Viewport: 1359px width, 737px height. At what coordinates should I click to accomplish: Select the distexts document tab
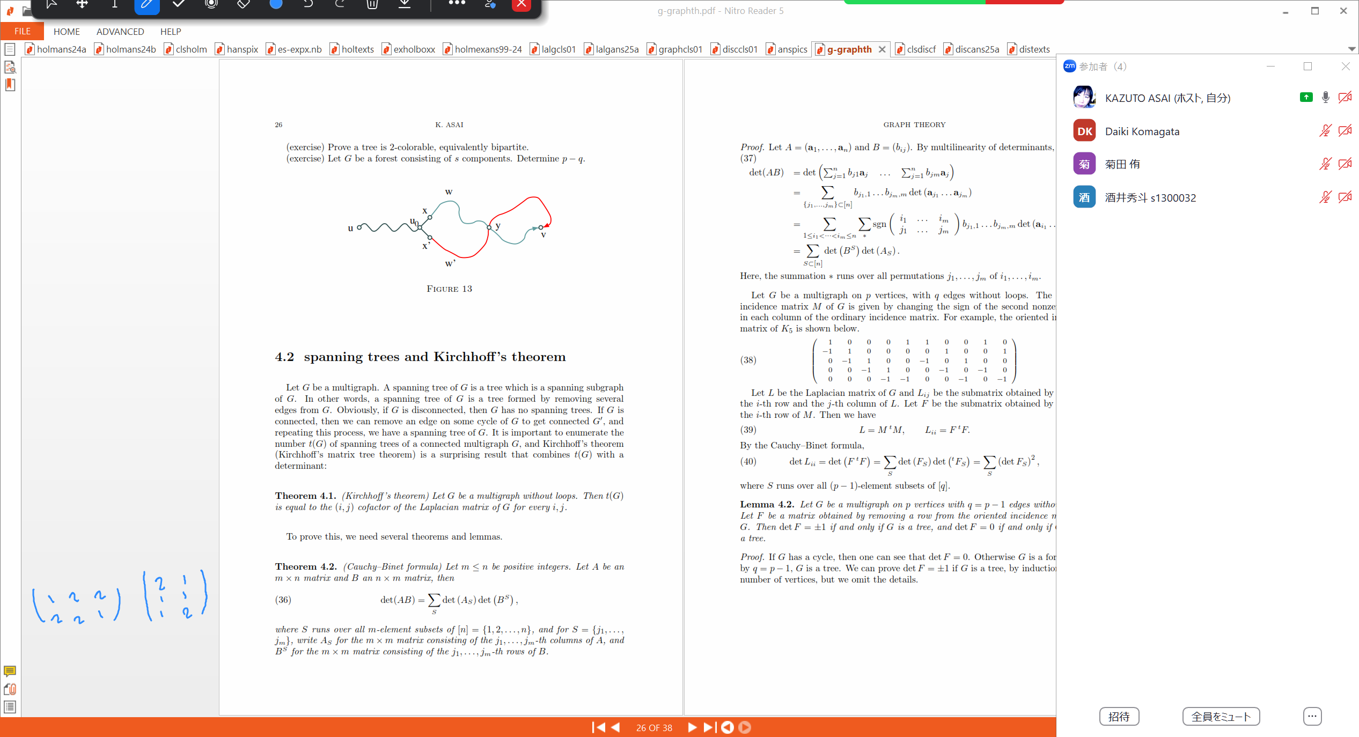click(x=1029, y=49)
